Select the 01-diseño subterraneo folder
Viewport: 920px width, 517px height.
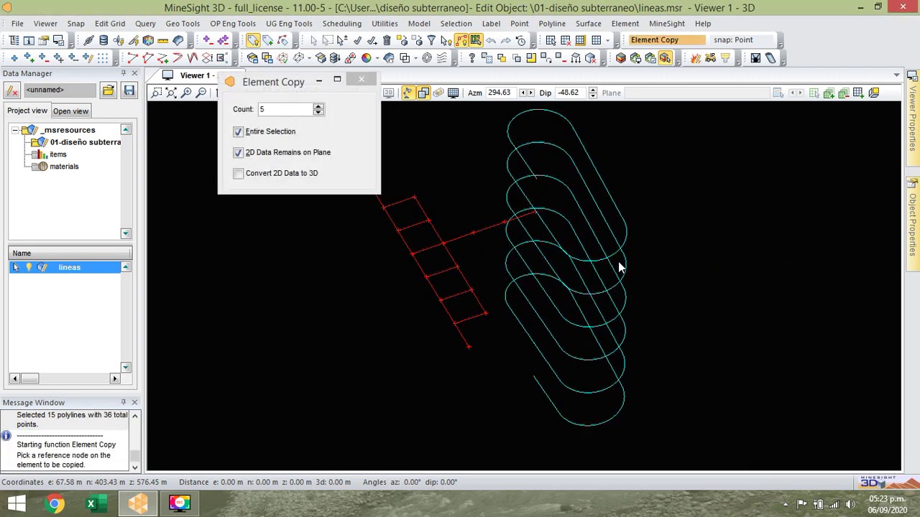pos(85,142)
